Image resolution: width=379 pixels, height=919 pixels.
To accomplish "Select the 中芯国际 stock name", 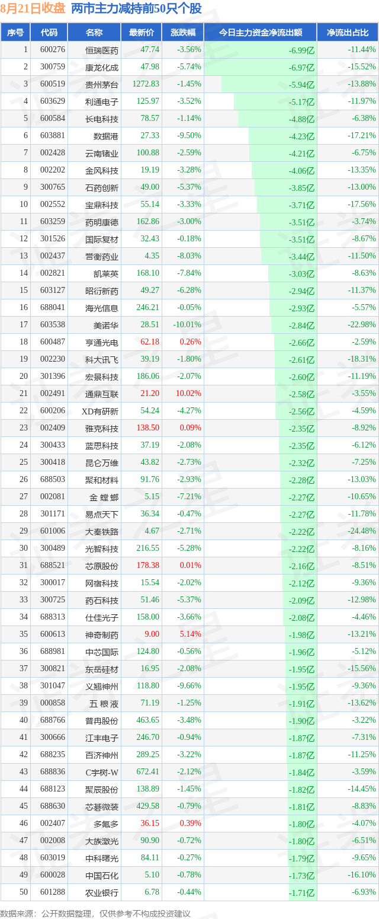I will (x=102, y=652).
